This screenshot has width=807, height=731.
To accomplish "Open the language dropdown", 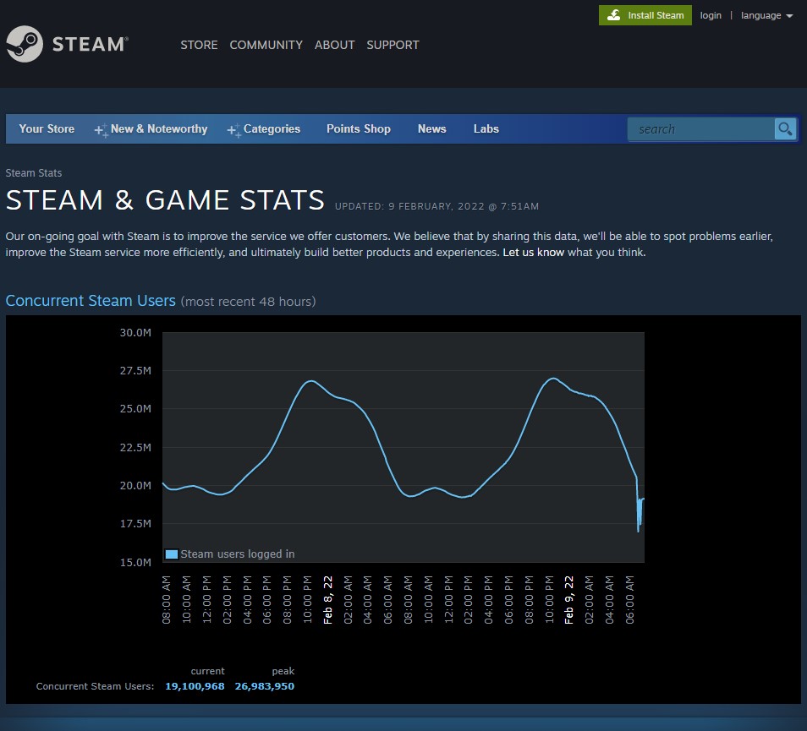I will click(767, 15).
